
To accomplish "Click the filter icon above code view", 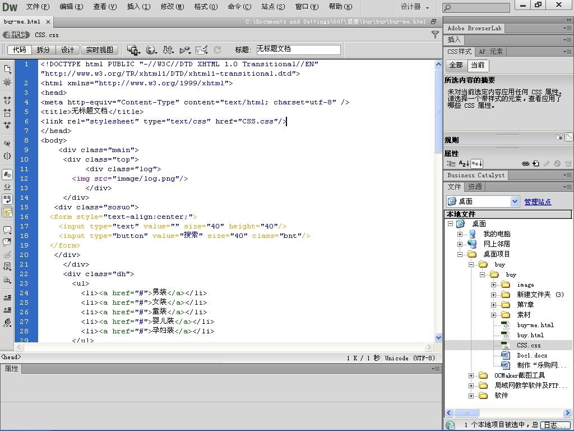I will (435, 35).
